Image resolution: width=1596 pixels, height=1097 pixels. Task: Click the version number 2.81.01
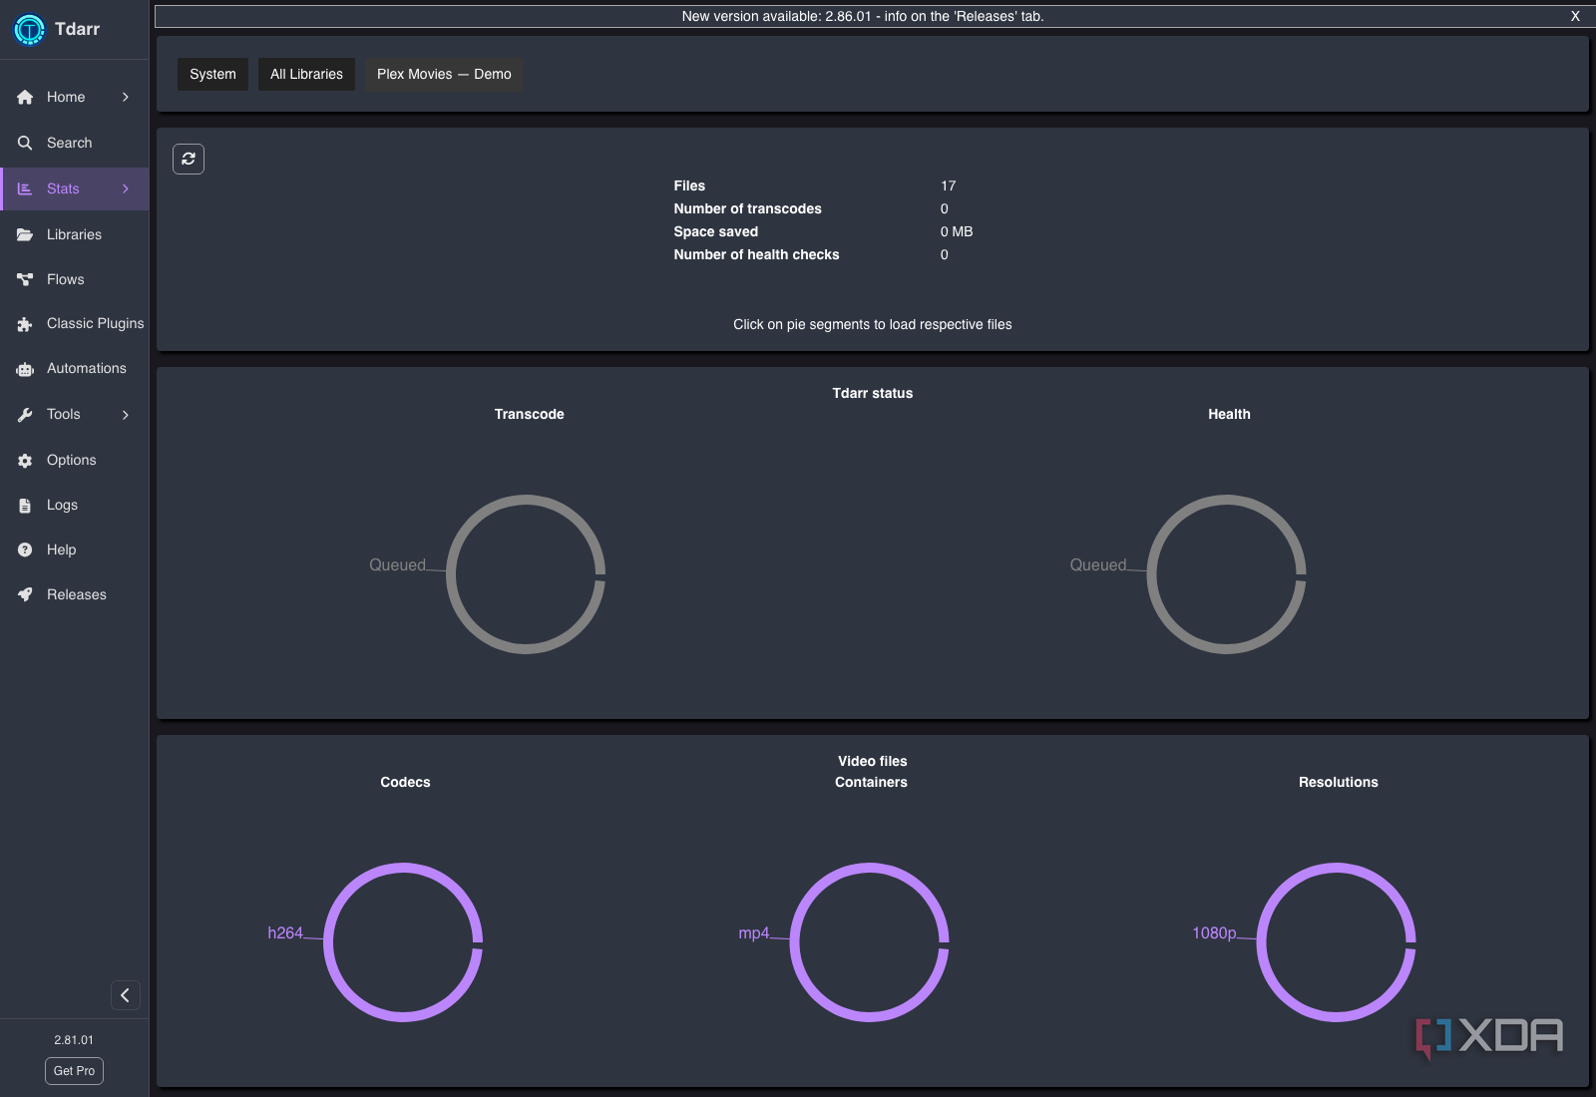point(74,1040)
